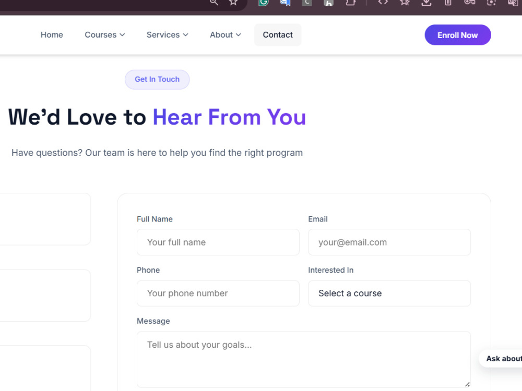Click the Get In Touch badge
Image resolution: width=522 pixels, height=391 pixels.
pyautogui.click(x=157, y=79)
